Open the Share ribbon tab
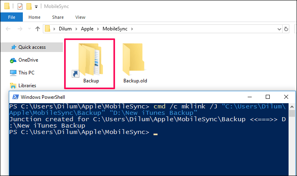Screen dimensions: 297x176 coord(58,17)
